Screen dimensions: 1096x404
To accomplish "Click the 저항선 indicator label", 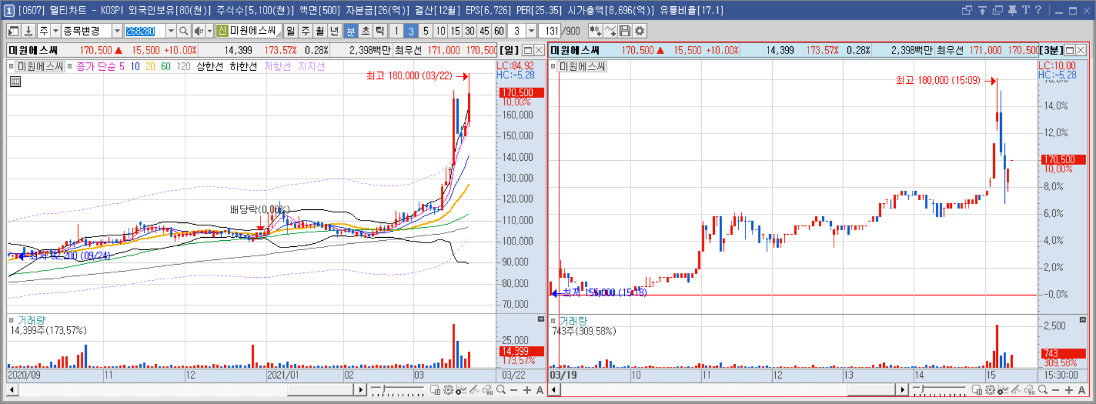I will pos(278,67).
